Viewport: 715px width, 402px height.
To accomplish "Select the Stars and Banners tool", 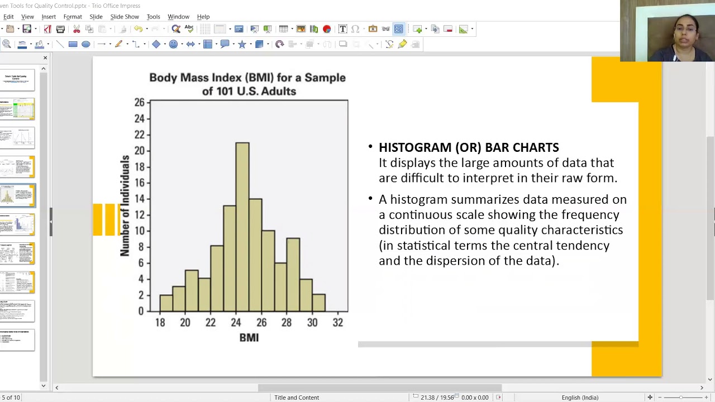I will coord(242,44).
